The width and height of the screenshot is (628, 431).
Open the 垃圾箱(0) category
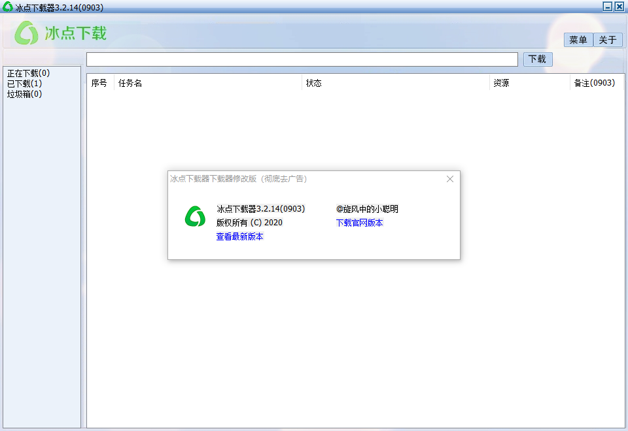click(x=24, y=94)
